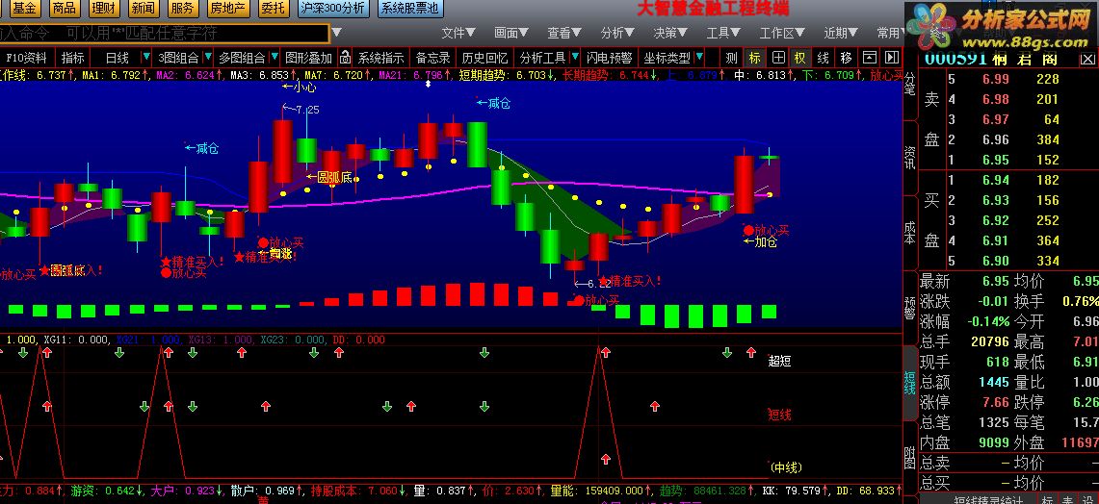Switch to the 短线 side tab

[x=910, y=383]
